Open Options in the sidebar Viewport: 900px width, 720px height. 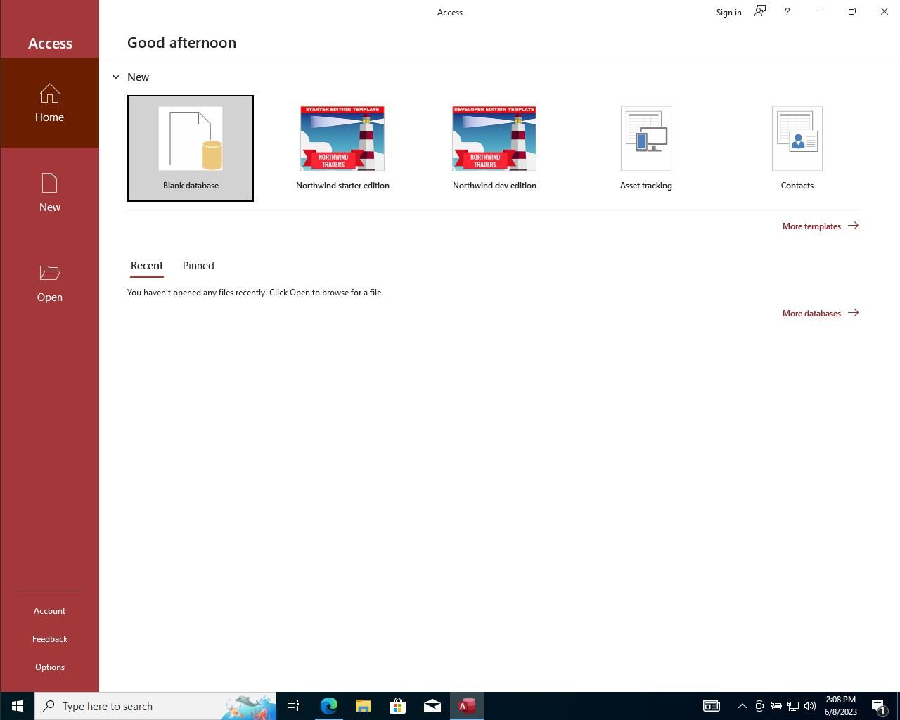tap(49, 667)
